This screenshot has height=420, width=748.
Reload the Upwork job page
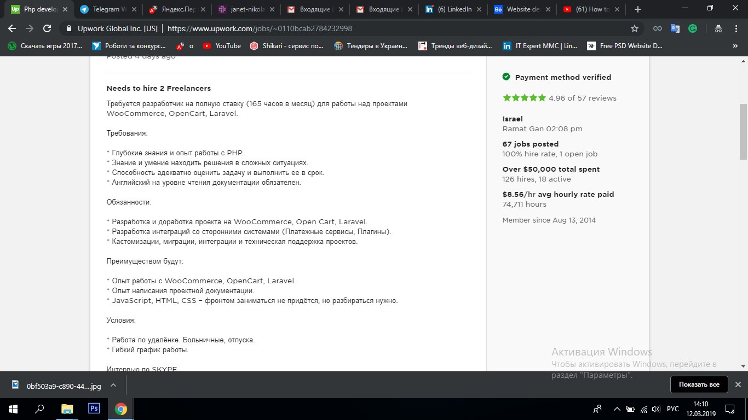(47, 28)
